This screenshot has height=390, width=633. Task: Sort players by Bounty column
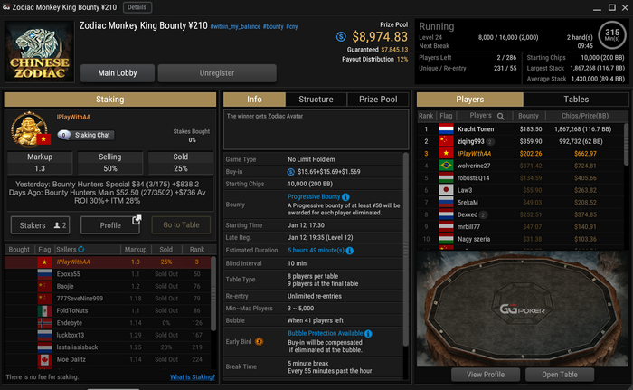(x=528, y=116)
